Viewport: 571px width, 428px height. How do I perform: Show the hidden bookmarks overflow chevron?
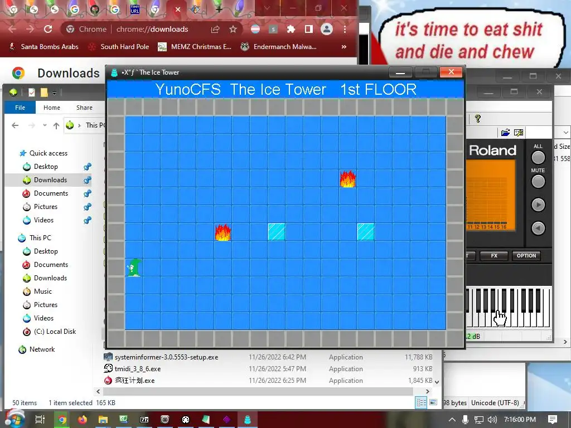point(343,47)
